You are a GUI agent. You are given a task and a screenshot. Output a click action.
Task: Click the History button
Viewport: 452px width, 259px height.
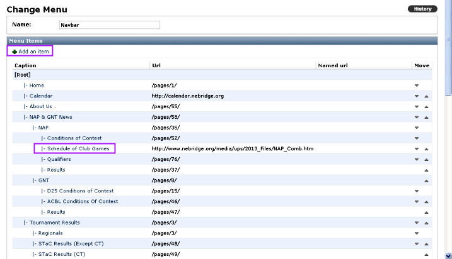pyautogui.click(x=422, y=9)
